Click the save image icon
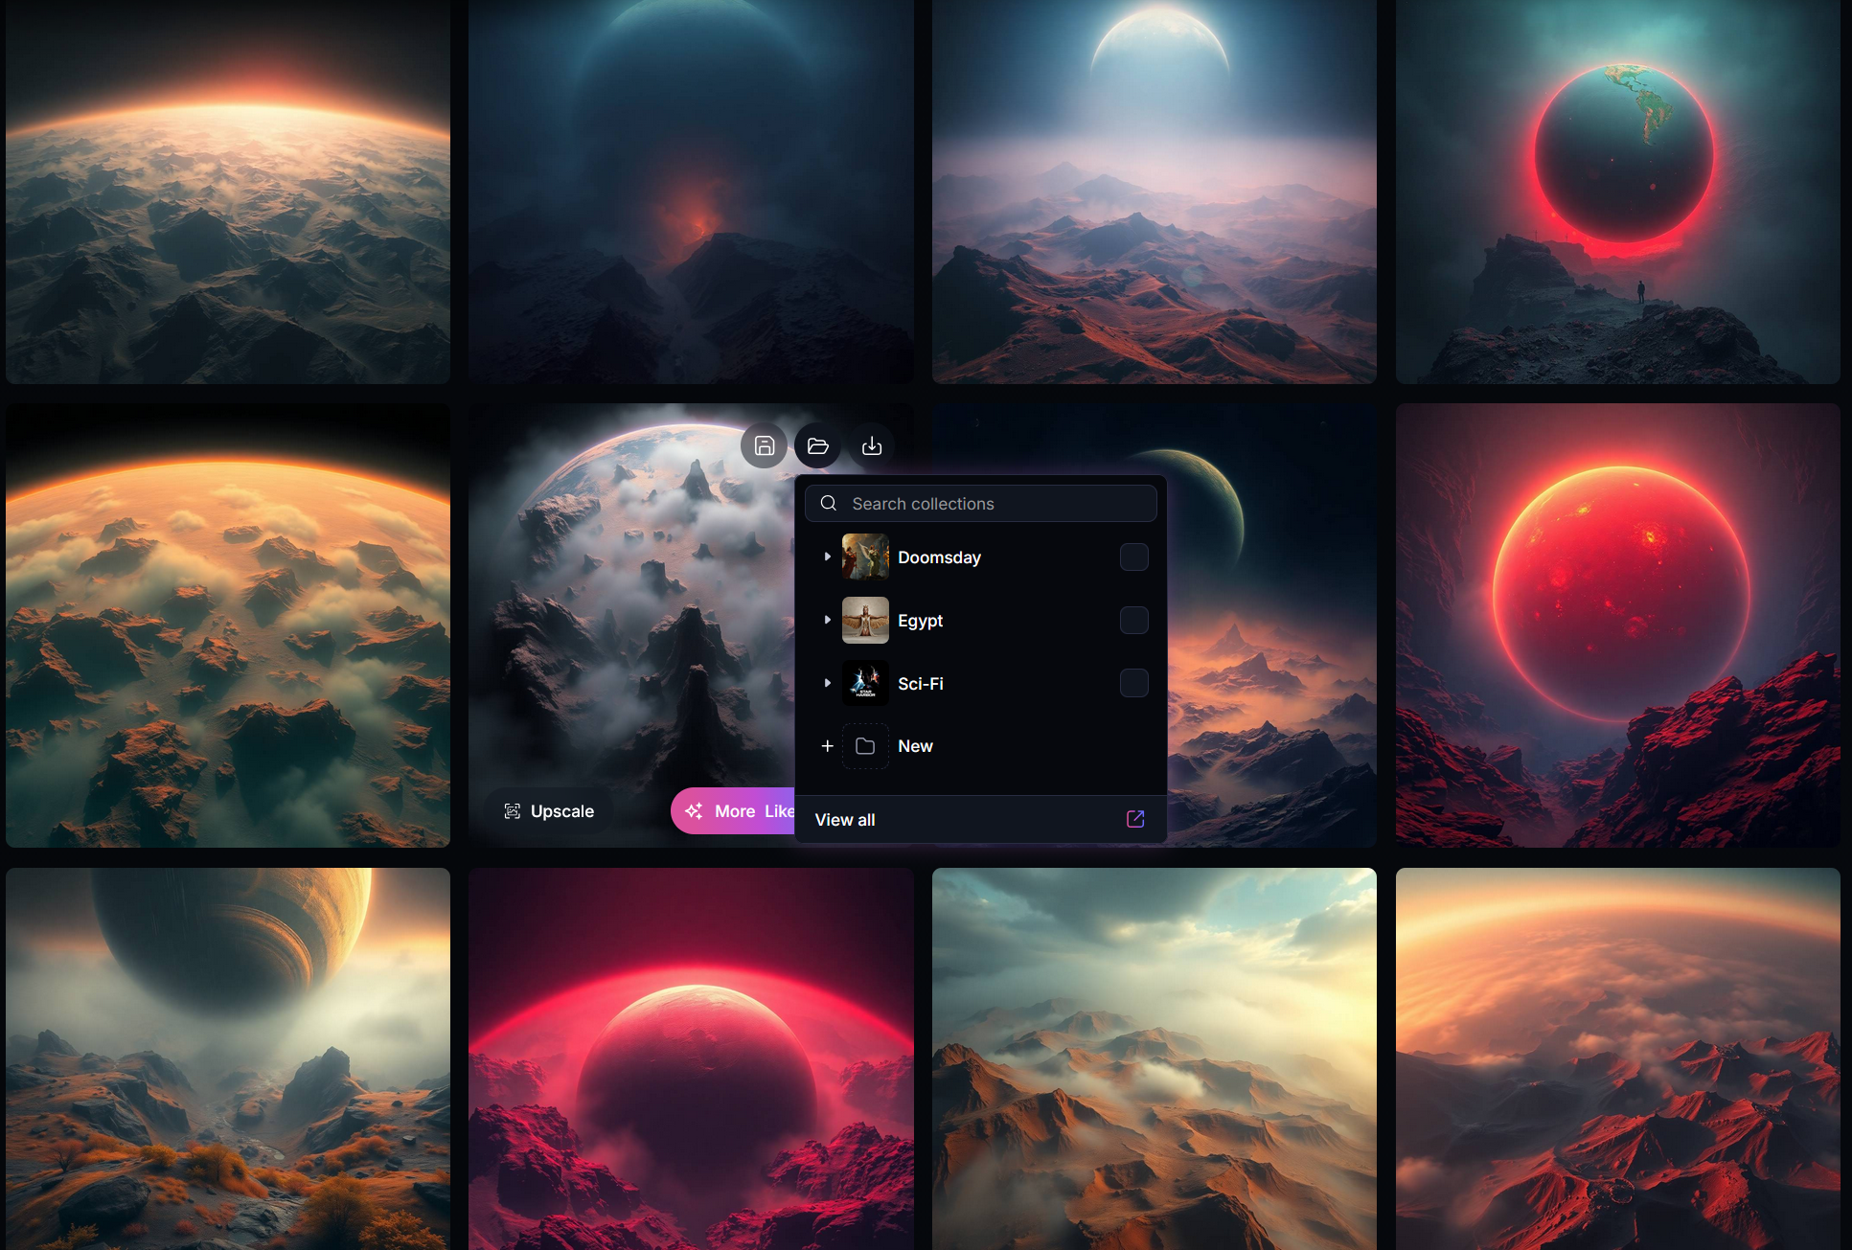The image size is (1852, 1250). click(x=764, y=446)
